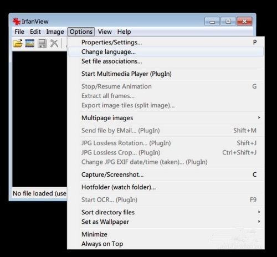The image size is (277, 257).
Task: Open Capture/Screenshot... dialog
Action: coord(166,174)
